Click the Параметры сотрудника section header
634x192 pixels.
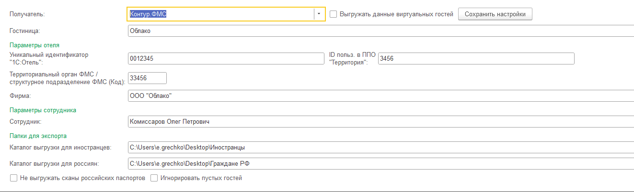click(x=43, y=110)
